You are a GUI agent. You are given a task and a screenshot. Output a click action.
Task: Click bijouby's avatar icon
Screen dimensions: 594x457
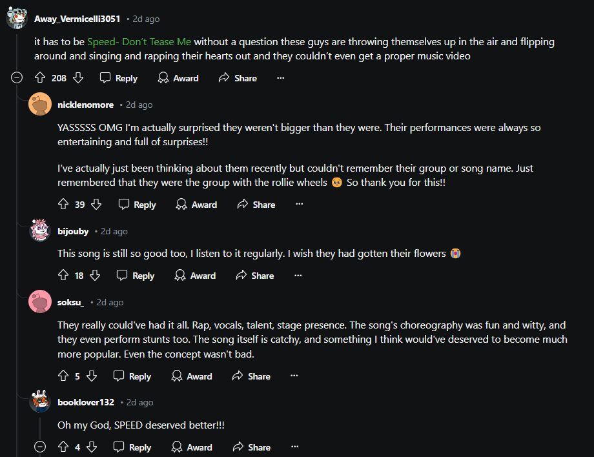pyautogui.click(x=40, y=231)
